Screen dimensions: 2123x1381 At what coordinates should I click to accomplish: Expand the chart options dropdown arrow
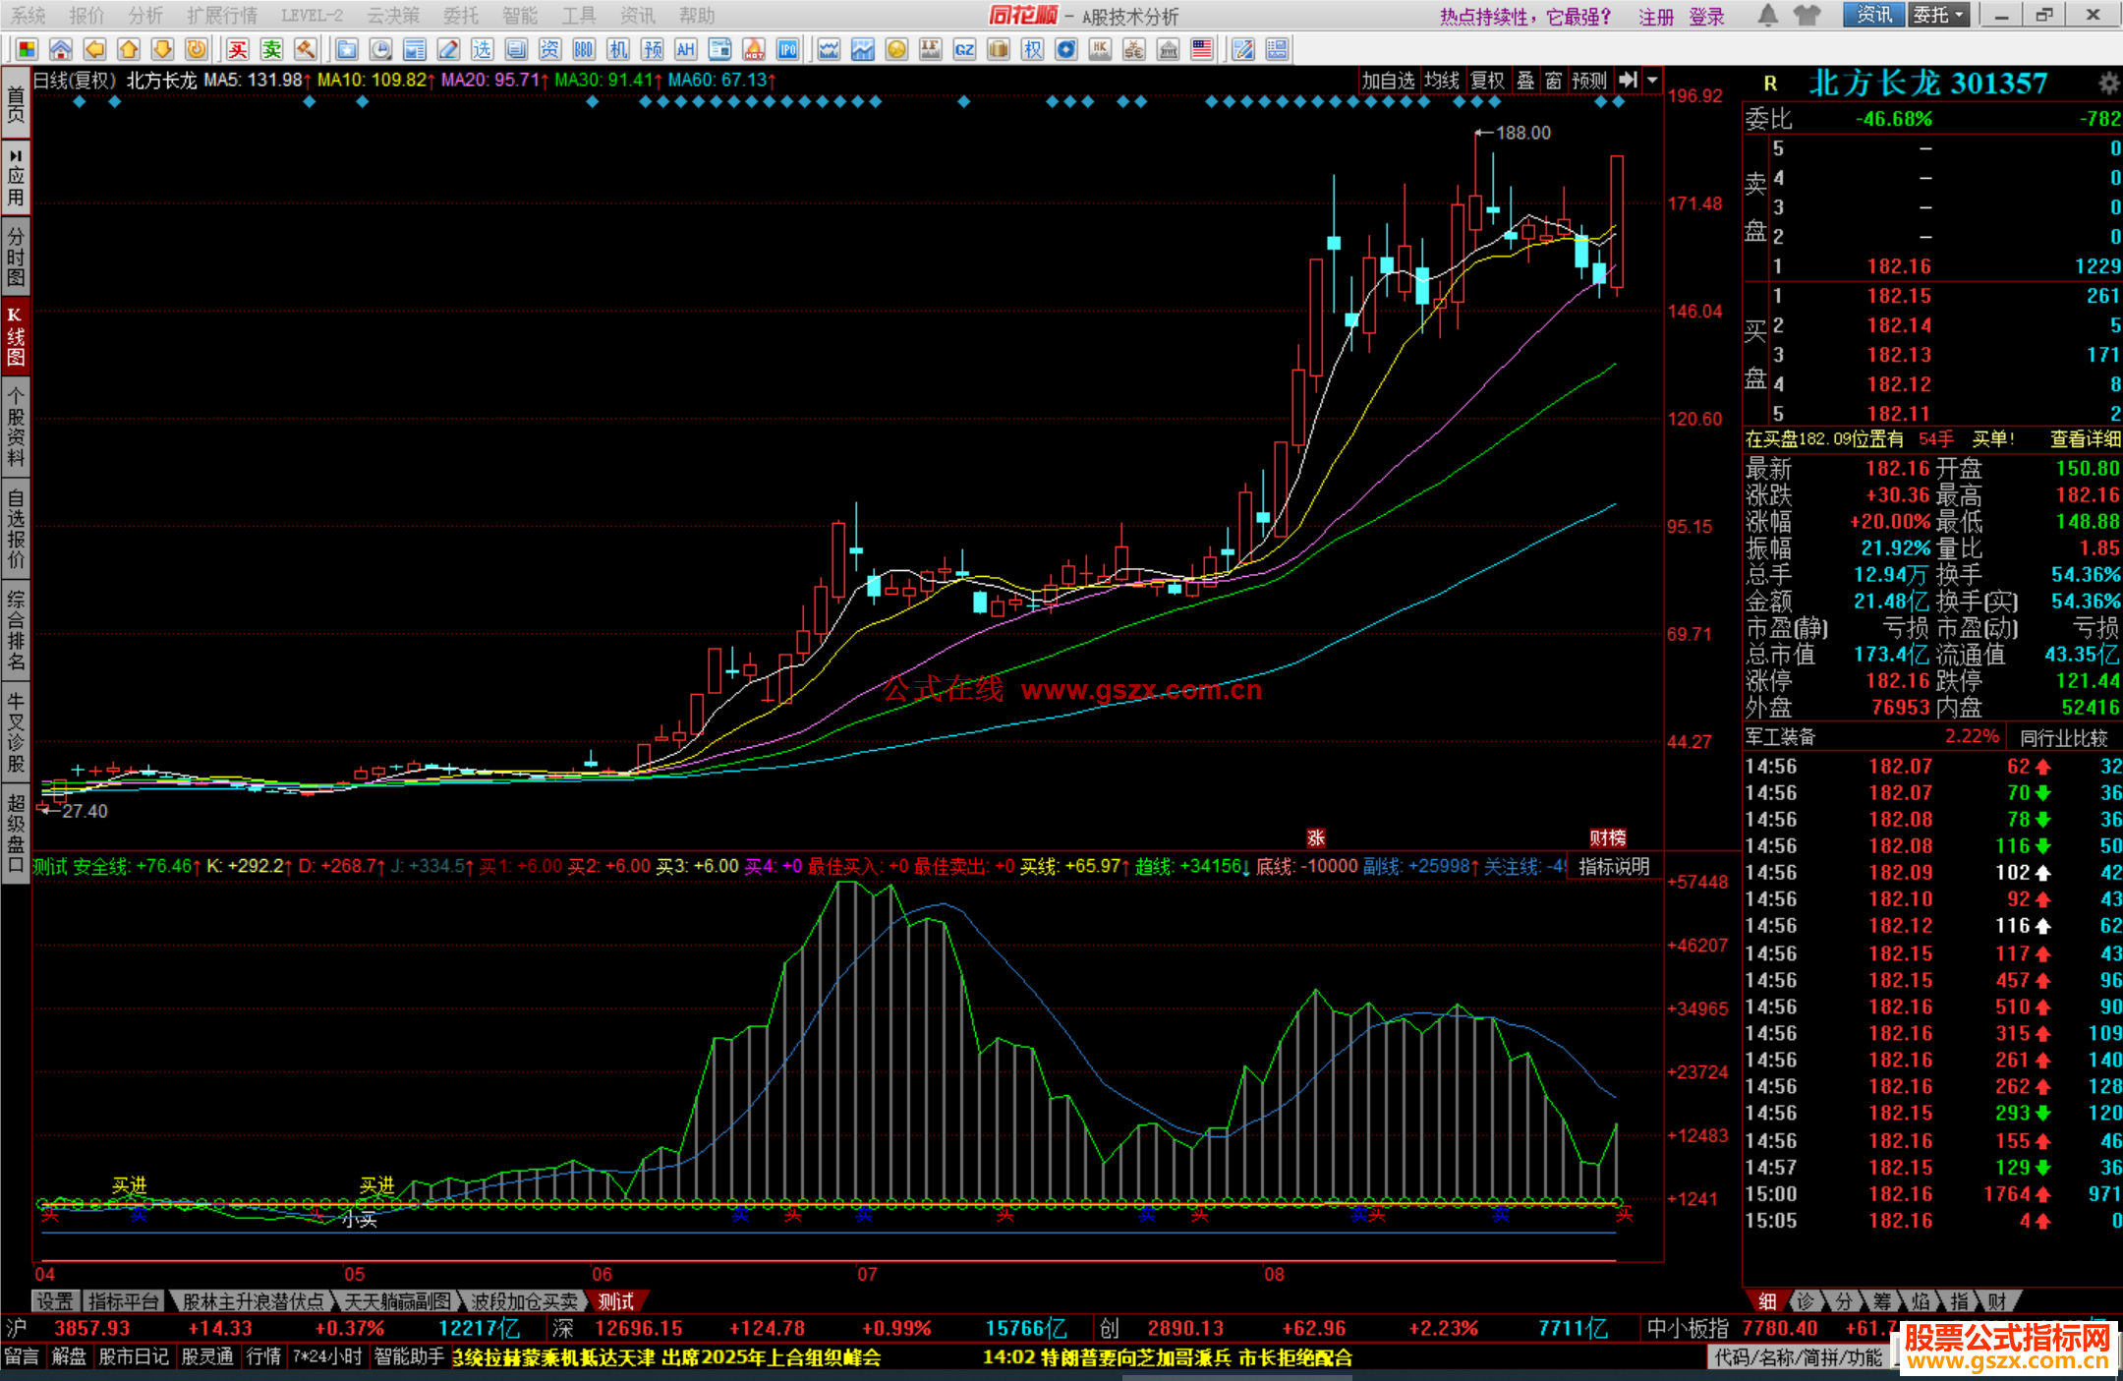(x=1653, y=81)
